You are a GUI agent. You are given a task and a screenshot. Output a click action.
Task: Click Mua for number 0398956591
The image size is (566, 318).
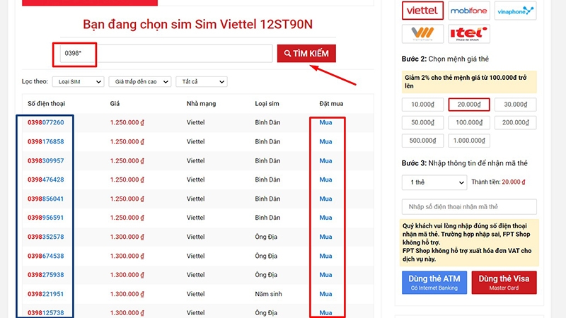[325, 218]
